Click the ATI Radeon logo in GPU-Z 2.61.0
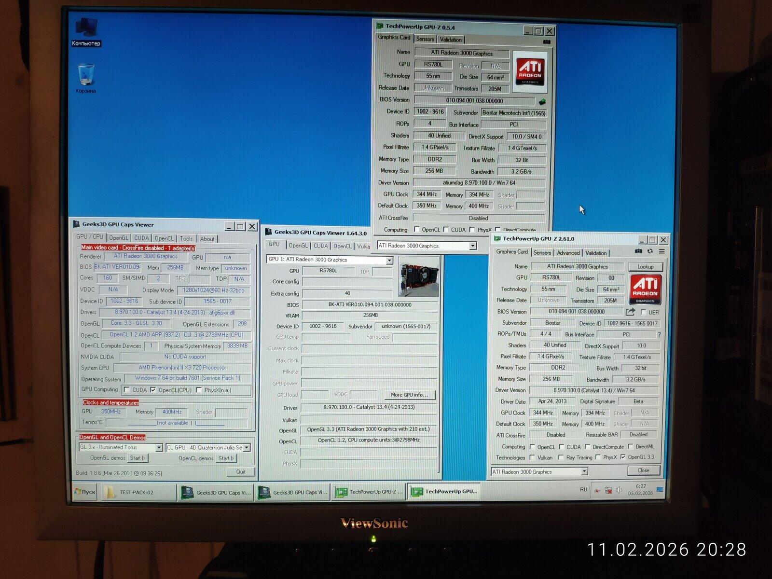 tap(645, 290)
